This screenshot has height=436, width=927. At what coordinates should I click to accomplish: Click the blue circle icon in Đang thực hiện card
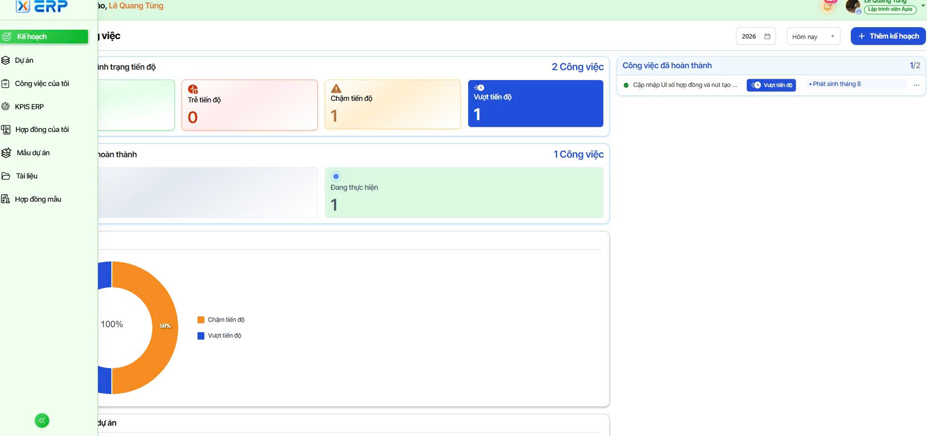pyautogui.click(x=336, y=176)
